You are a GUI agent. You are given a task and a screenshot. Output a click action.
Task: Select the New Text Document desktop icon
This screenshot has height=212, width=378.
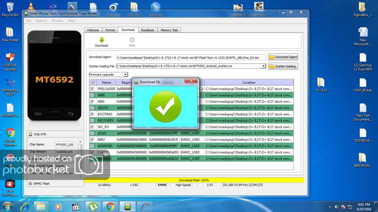(x=363, y=112)
